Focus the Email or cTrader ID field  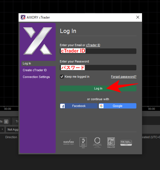pyautogui.click(x=98, y=51)
